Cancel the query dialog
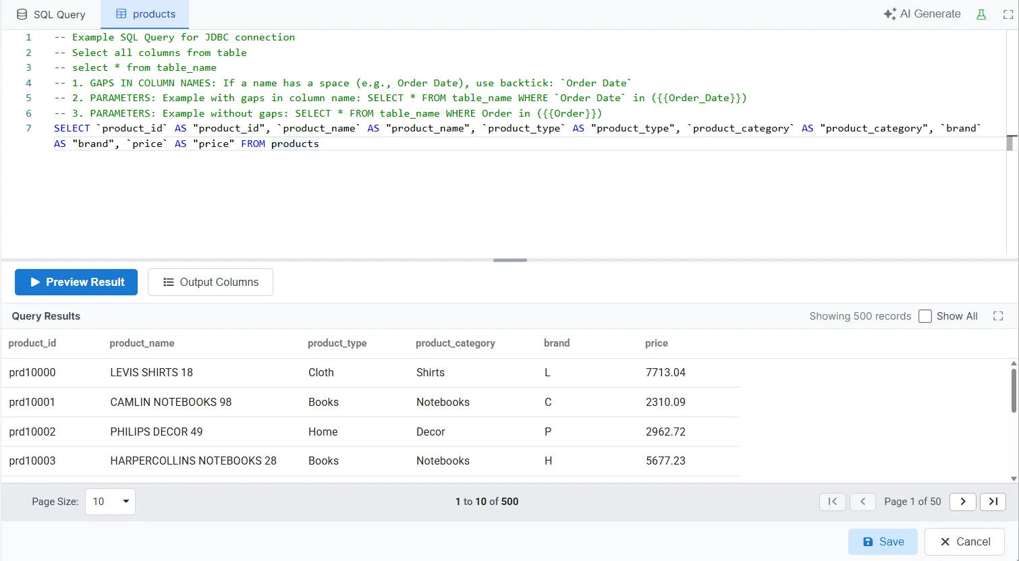The width and height of the screenshot is (1019, 561). pyautogui.click(x=964, y=542)
